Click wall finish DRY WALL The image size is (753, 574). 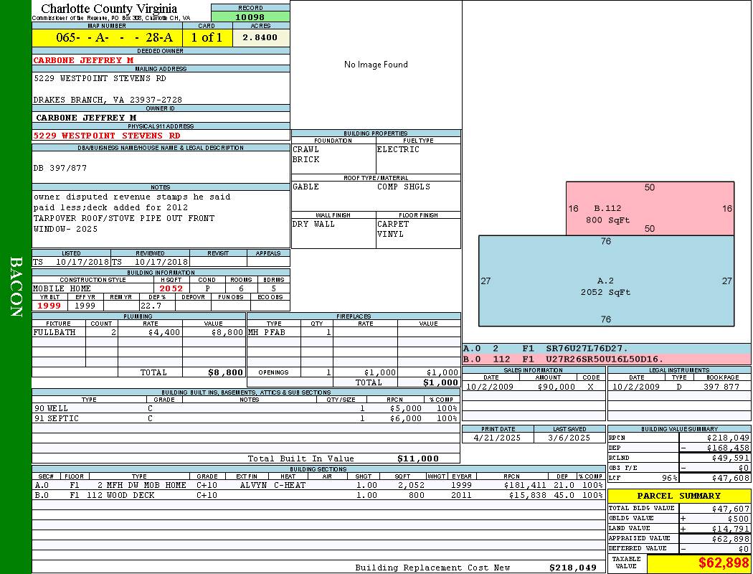pos(313,224)
